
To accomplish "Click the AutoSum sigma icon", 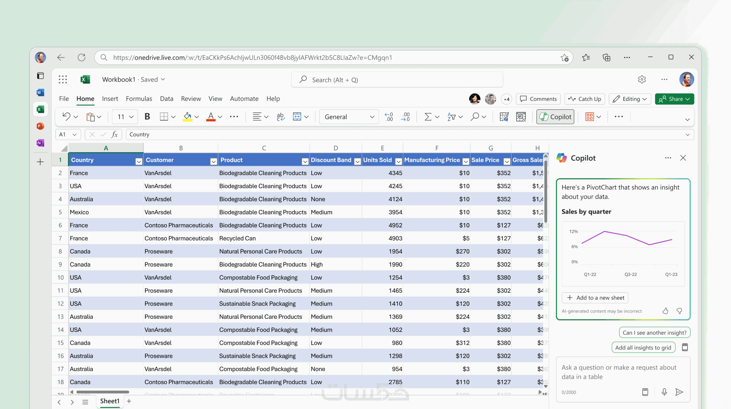I will pos(428,117).
